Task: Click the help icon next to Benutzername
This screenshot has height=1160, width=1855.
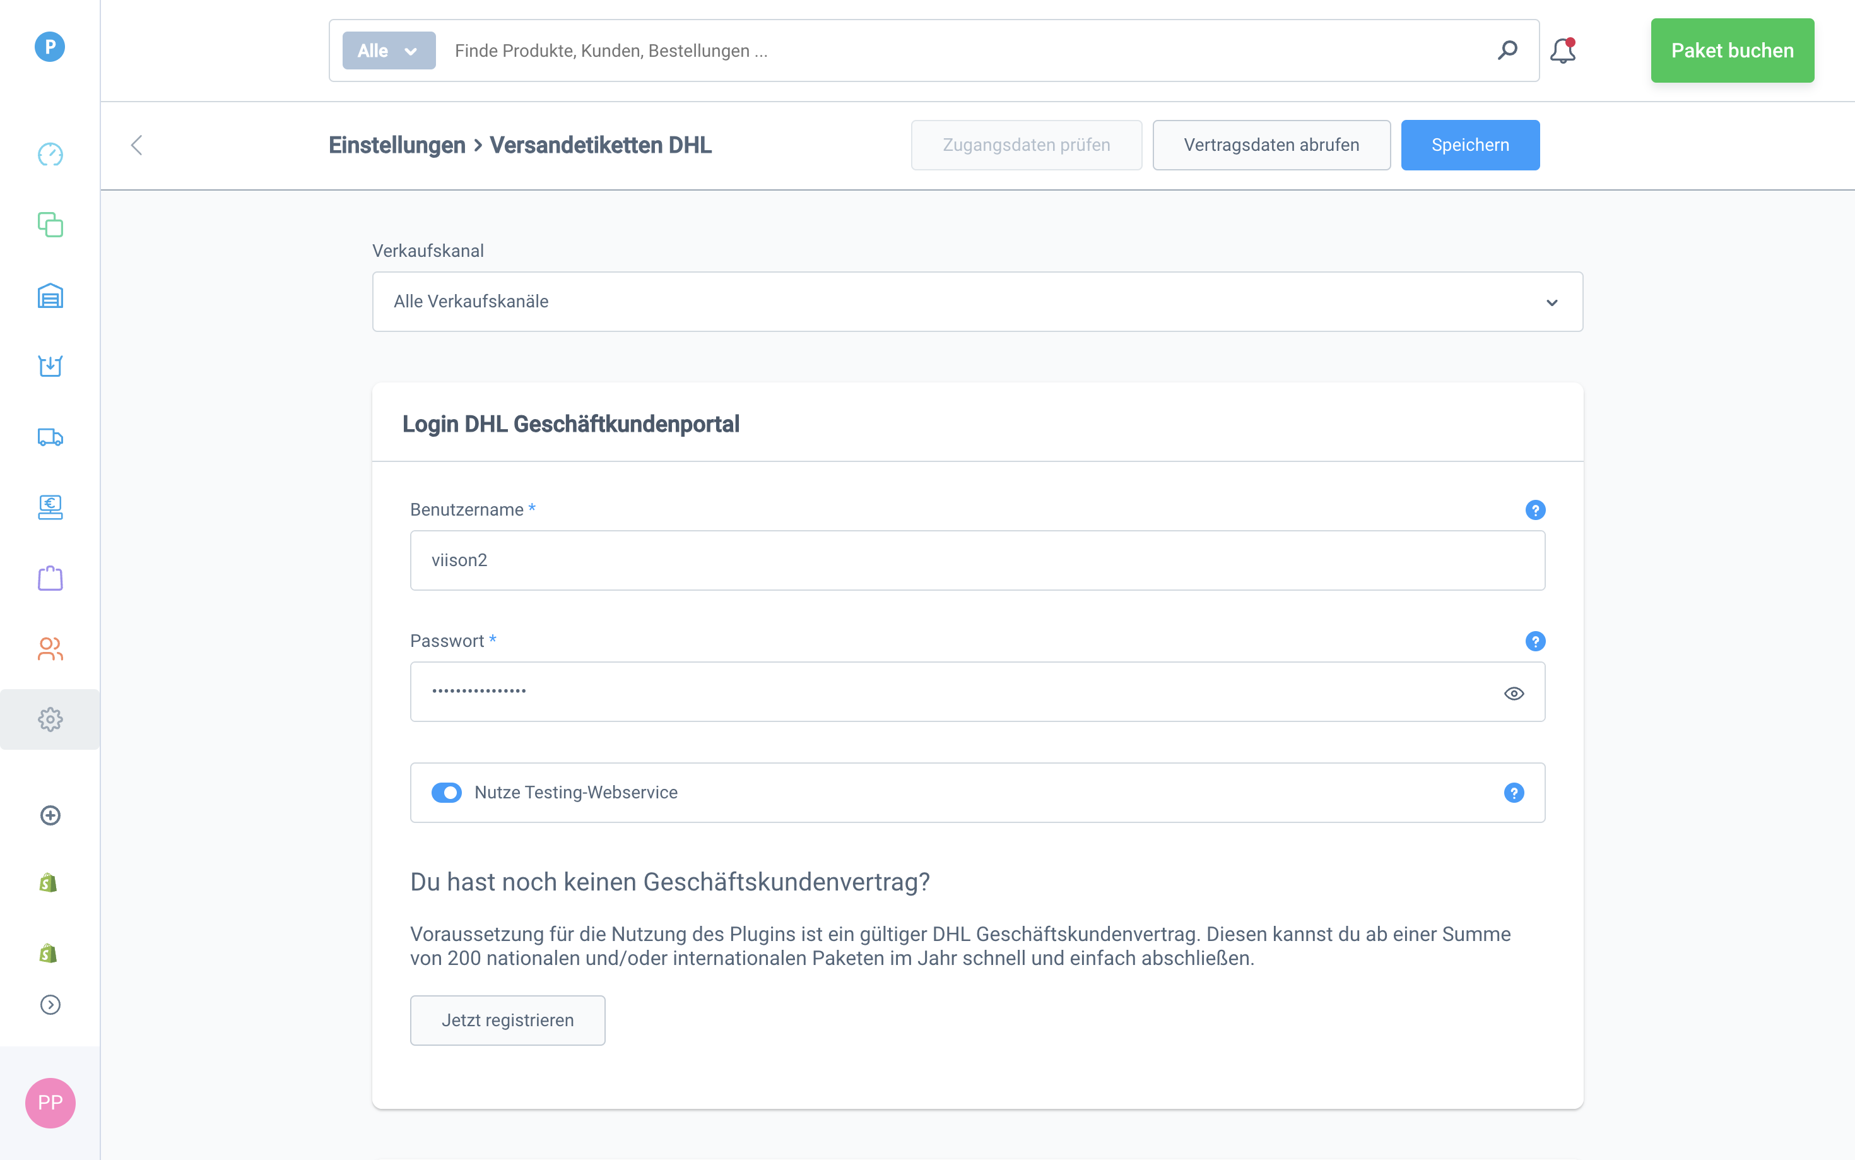Action: [1534, 510]
